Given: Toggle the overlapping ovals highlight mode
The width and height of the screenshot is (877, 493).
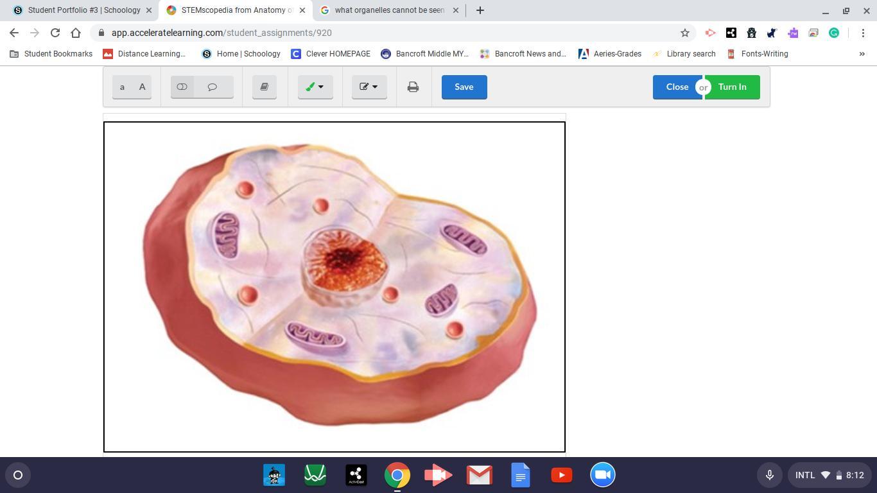Looking at the screenshot, I should click(x=182, y=87).
